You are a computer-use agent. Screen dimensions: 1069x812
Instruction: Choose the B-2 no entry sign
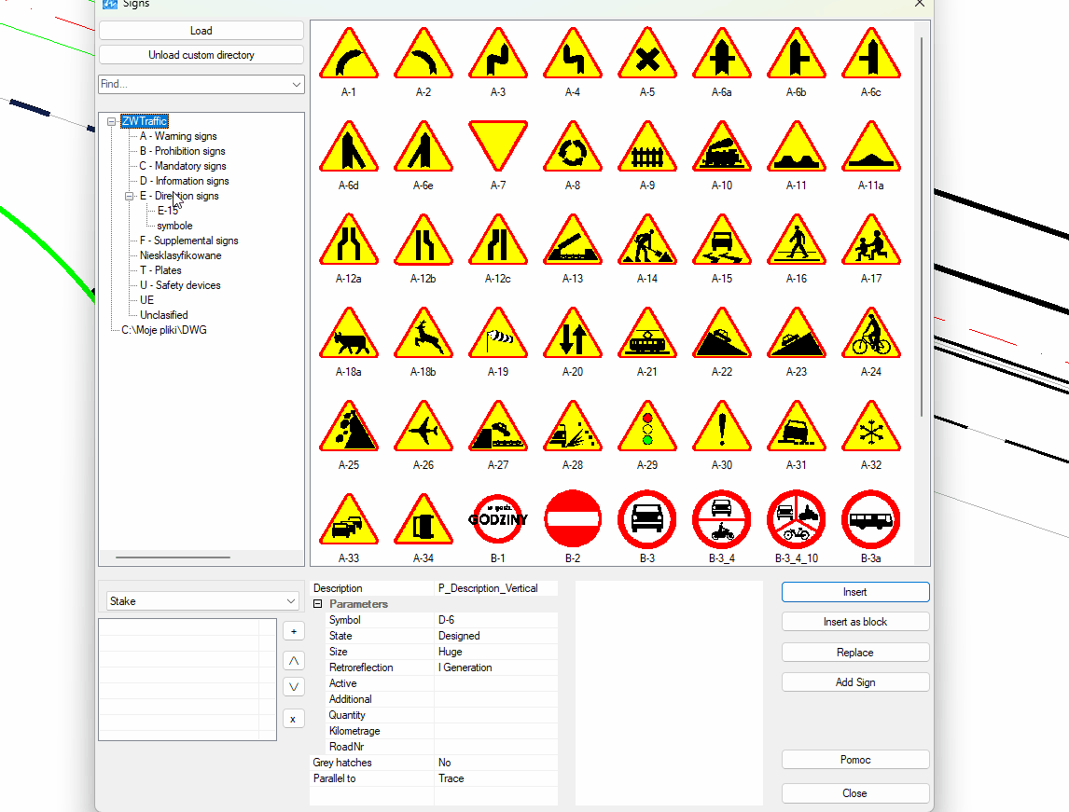(x=573, y=519)
